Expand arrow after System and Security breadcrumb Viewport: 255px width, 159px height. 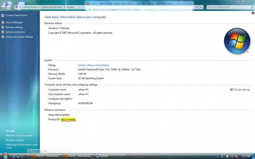tap(64, 7)
